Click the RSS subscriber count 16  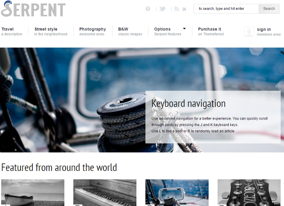184,9
